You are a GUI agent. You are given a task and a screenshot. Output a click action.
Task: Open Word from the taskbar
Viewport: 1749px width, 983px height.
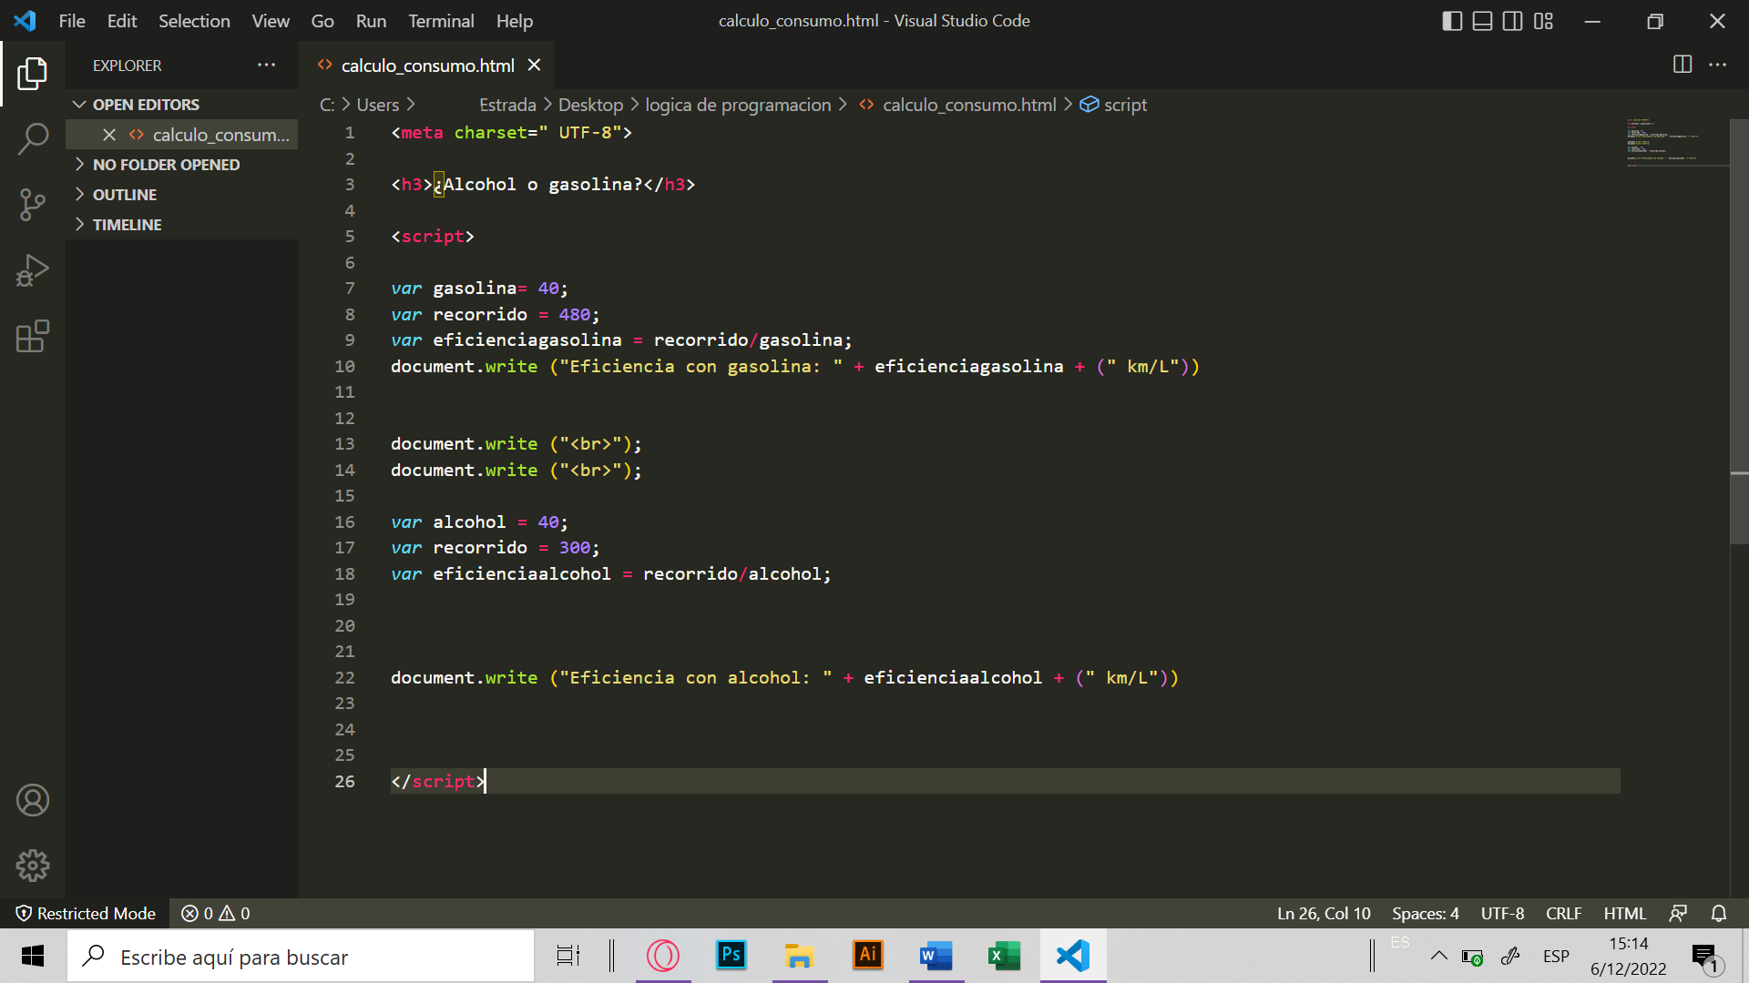click(x=936, y=956)
